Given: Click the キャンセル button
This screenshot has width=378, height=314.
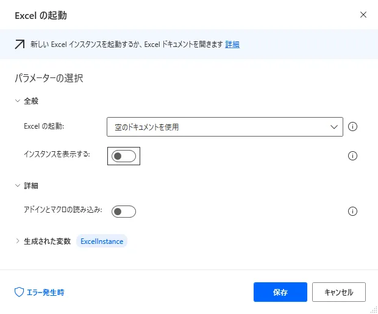Looking at the screenshot, I should pyautogui.click(x=338, y=292).
